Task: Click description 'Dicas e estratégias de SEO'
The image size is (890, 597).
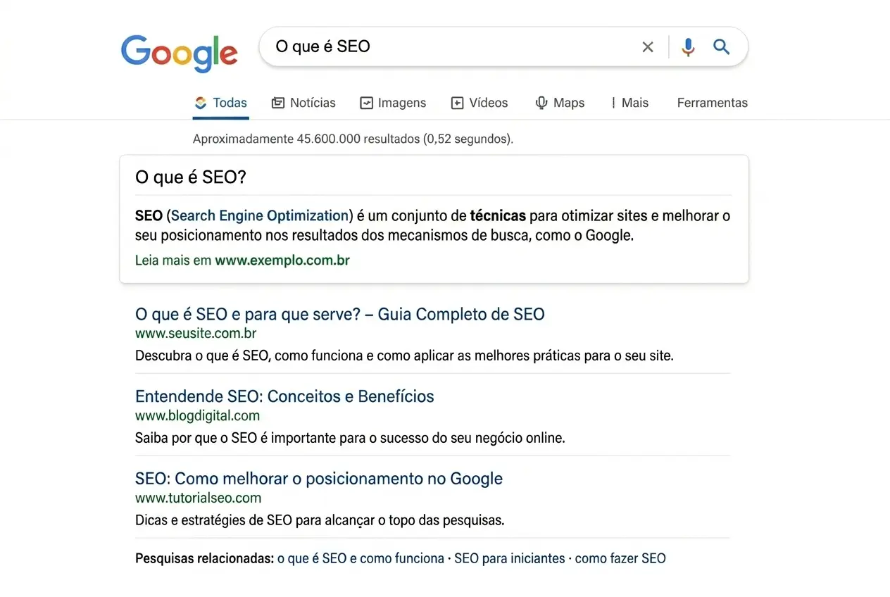Action: pos(320,521)
